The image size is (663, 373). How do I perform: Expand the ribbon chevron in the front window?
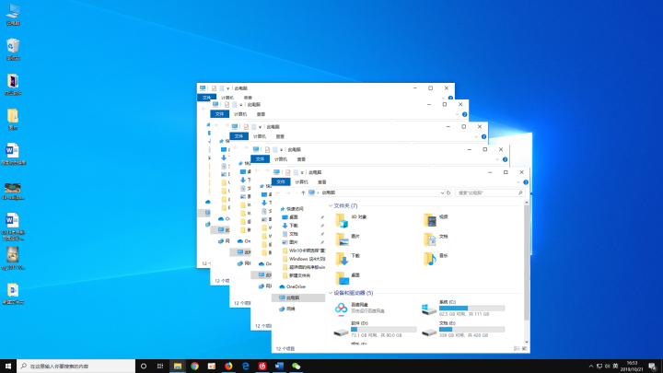pyautogui.click(x=518, y=182)
